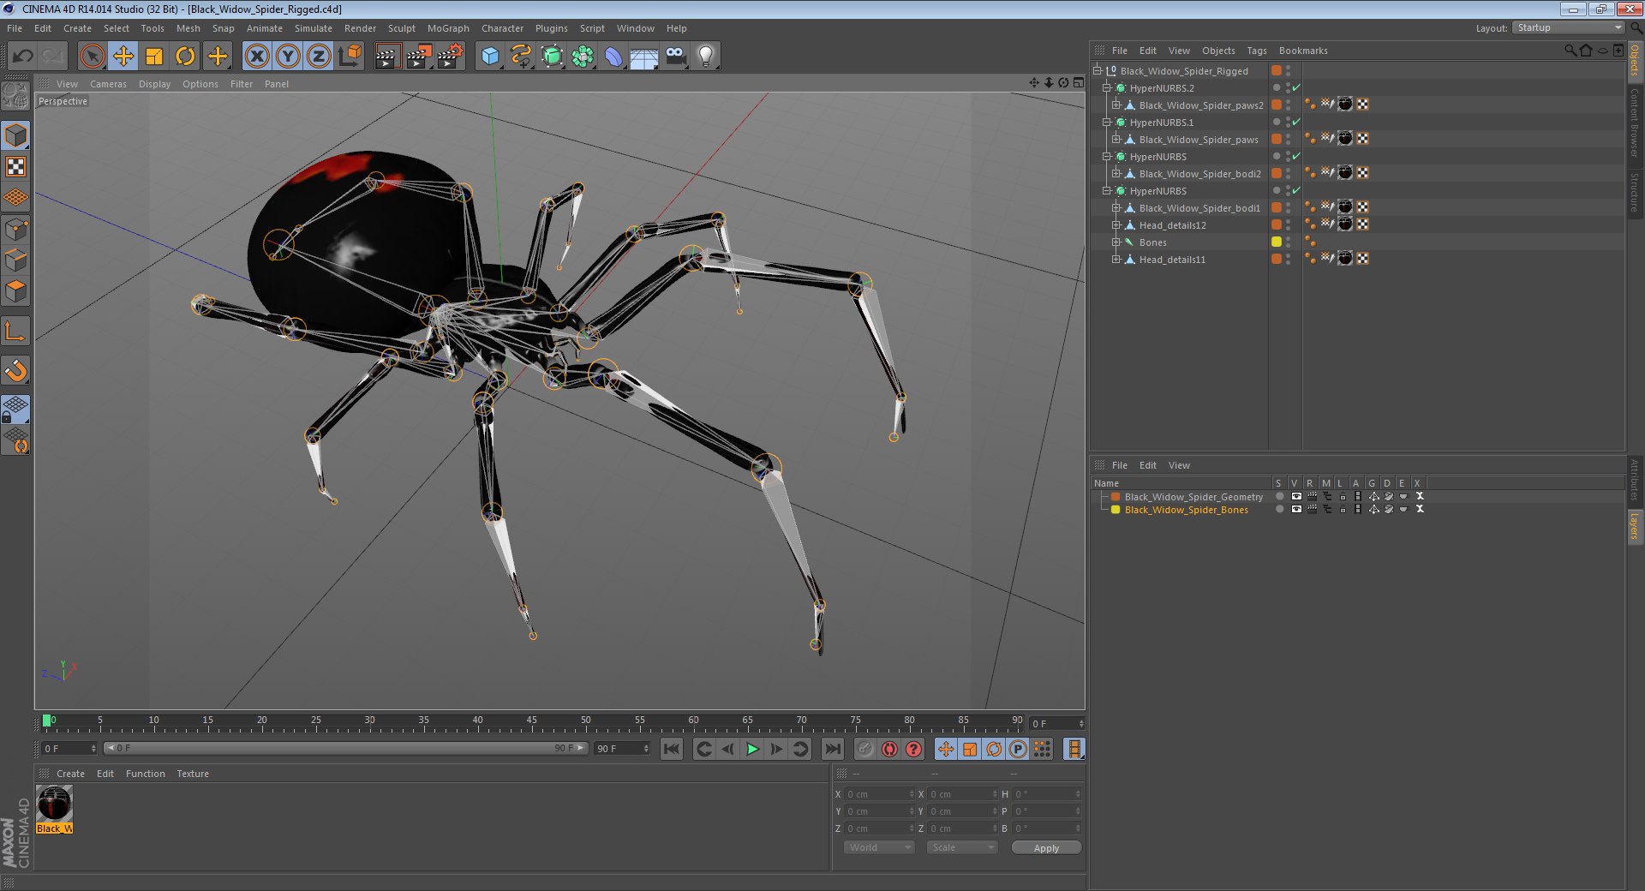Add a Floor environment object
Screen dimensions: 1645x891
[644, 57]
